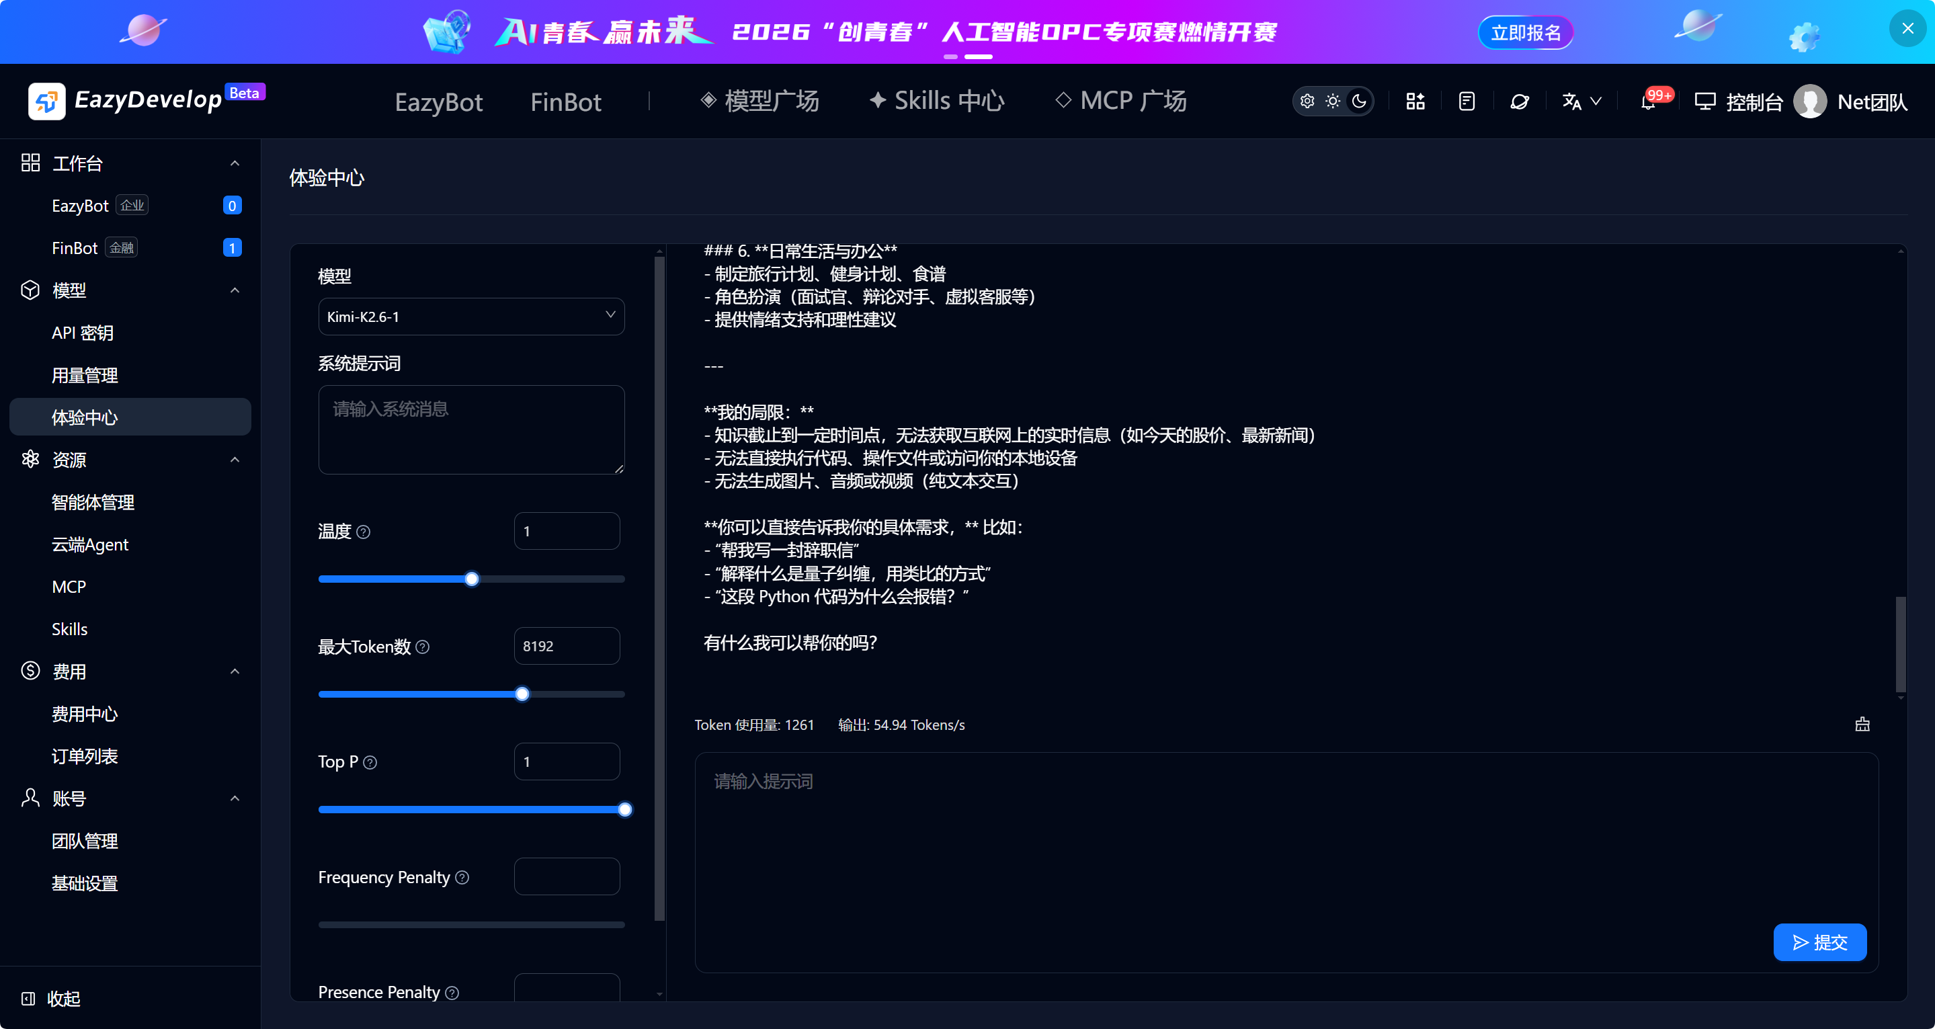Collapse the 工作台 sidebar section

[235, 163]
